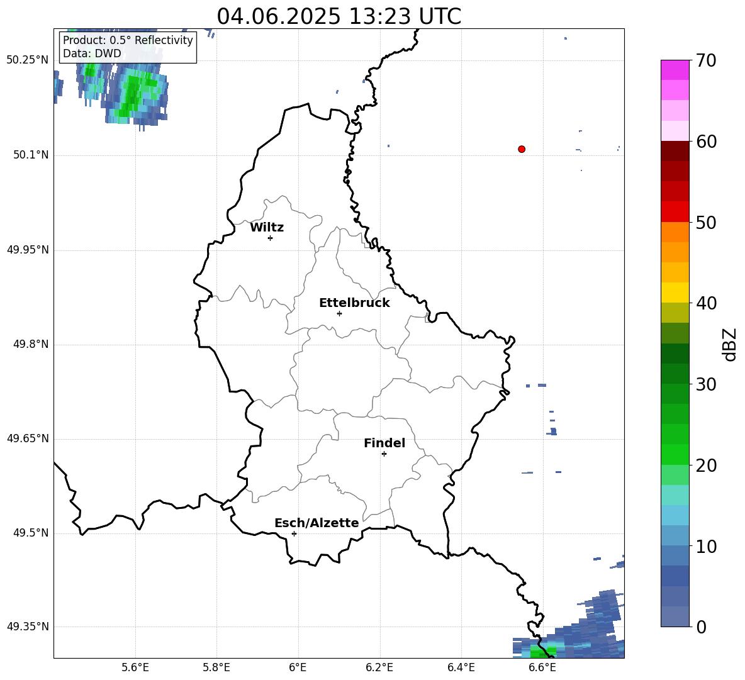The image size is (745, 680).
Task: Click the Wiltz station cross marker
Action: [271, 238]
